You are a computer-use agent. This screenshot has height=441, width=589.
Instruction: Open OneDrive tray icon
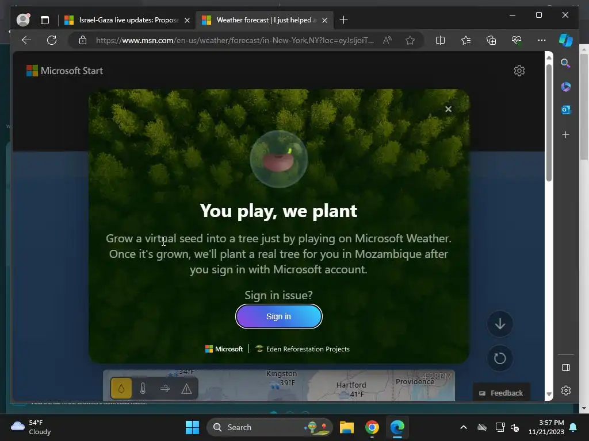(x=482, y=427)
